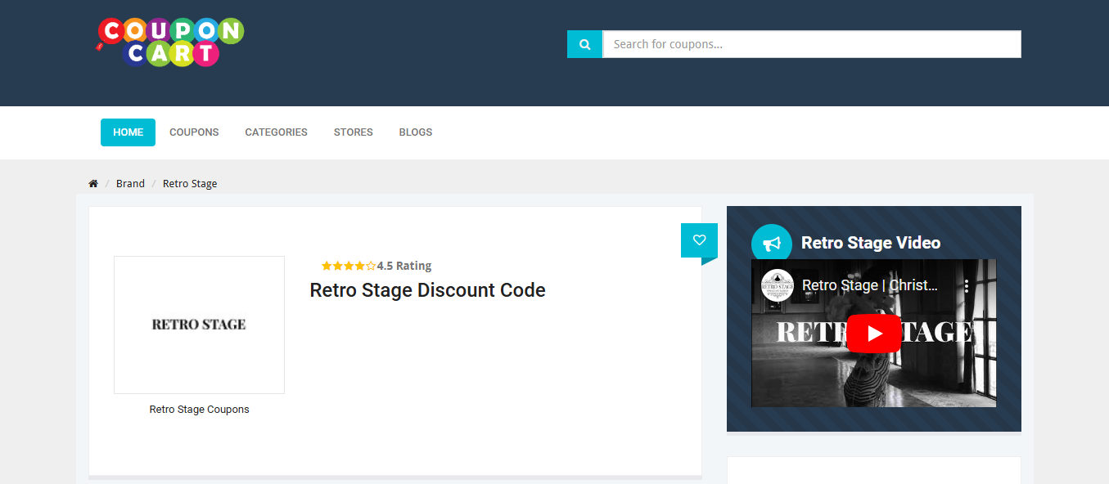
Task: Open the CATEGORIES menu item
Action: [277, 132]
